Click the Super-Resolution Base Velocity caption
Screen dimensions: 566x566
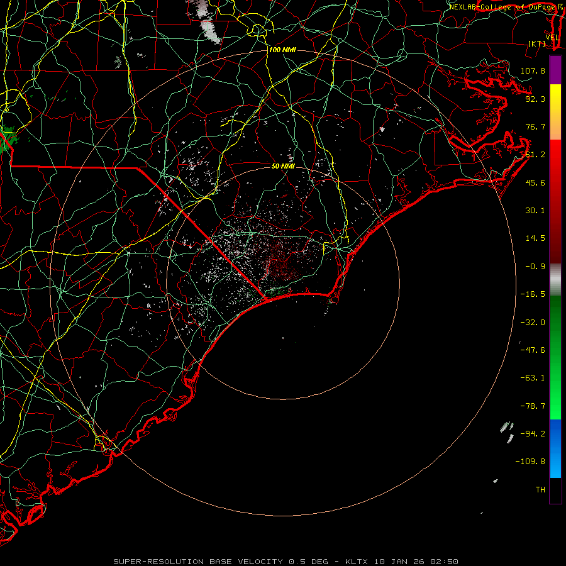286,562
